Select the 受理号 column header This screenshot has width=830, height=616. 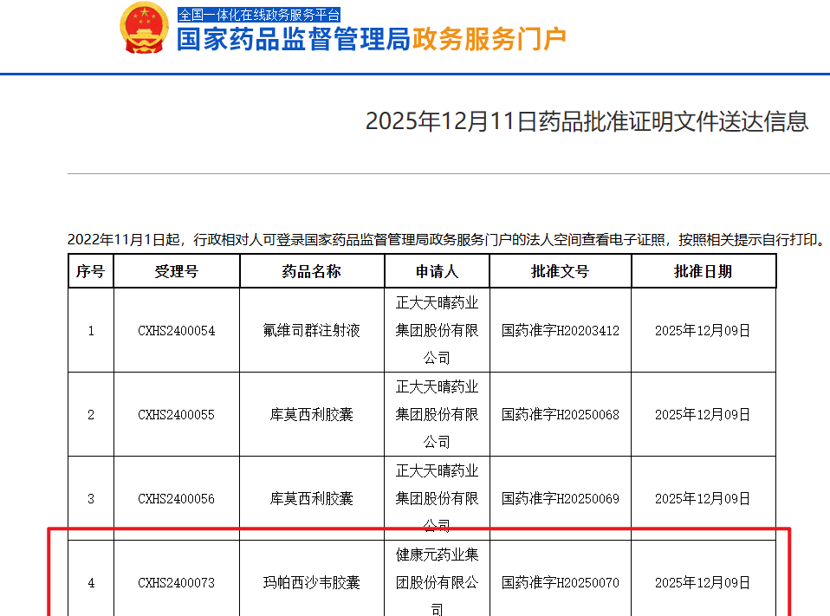(x=176, y=270)
